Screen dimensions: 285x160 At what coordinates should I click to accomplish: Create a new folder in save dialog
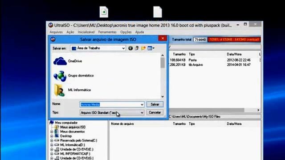(x=143, y=48)
